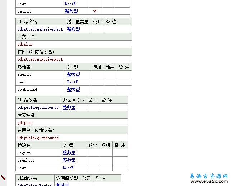Toggle 数组 cell for CombineMd parameter
Screen dimensions: 231x186
111,89
